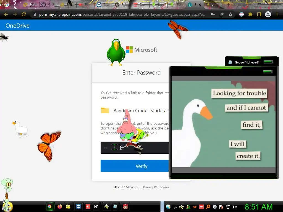Toggle the browser side panel icon
Viewport: 283px width, 212px height.
point(259,14)
